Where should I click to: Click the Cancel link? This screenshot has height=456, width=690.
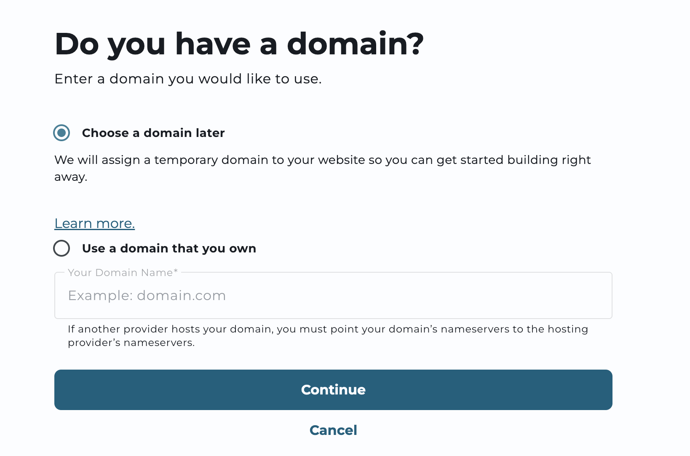(x=333, y=430)
